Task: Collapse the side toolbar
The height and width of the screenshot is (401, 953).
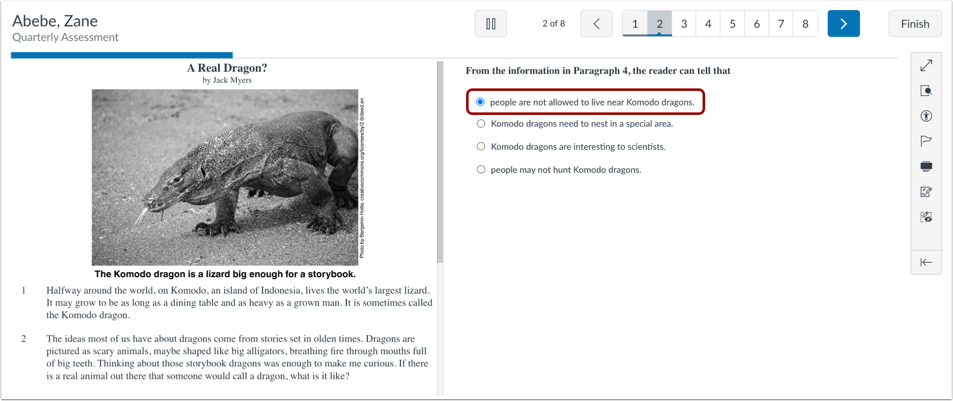Action: 926,263
